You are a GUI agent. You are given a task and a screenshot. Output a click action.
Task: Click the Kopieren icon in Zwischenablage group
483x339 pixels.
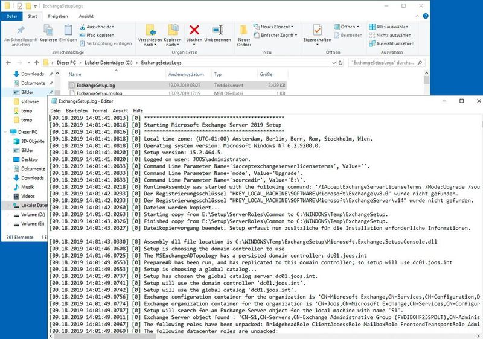(48, 30)
